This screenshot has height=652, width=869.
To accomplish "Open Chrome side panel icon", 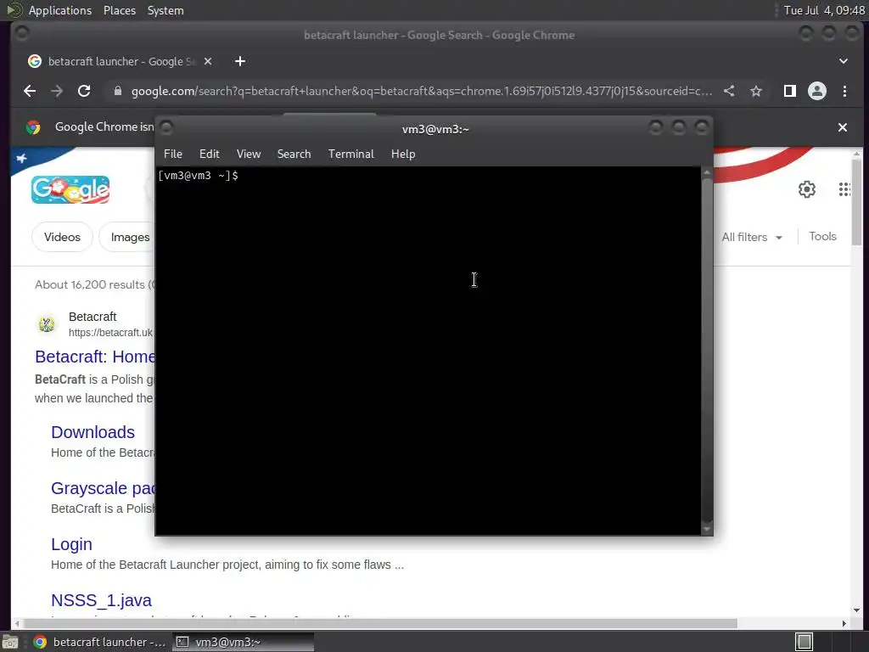I will tap(790, 91).
